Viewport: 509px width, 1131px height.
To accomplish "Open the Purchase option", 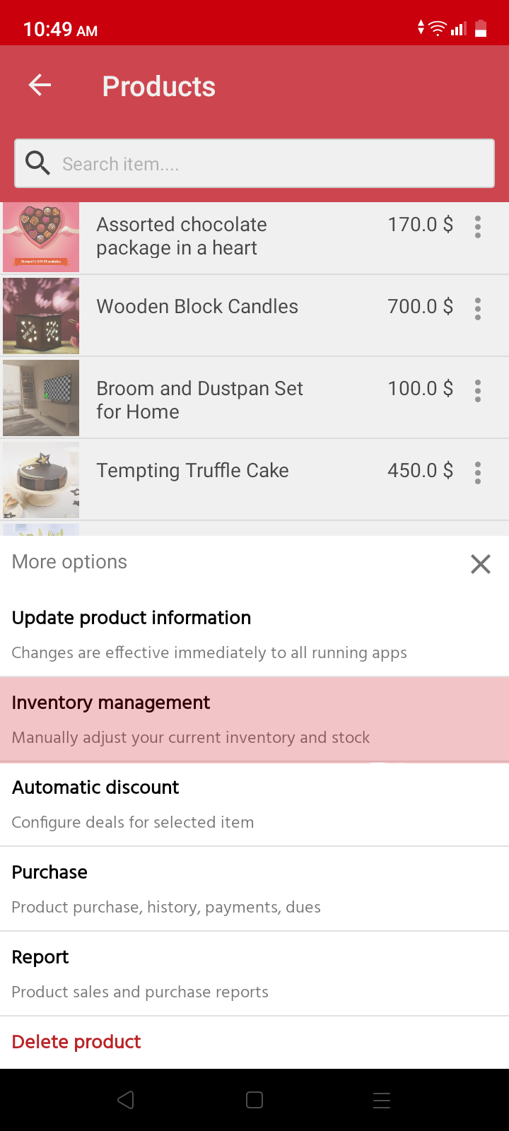I will 255,889.
